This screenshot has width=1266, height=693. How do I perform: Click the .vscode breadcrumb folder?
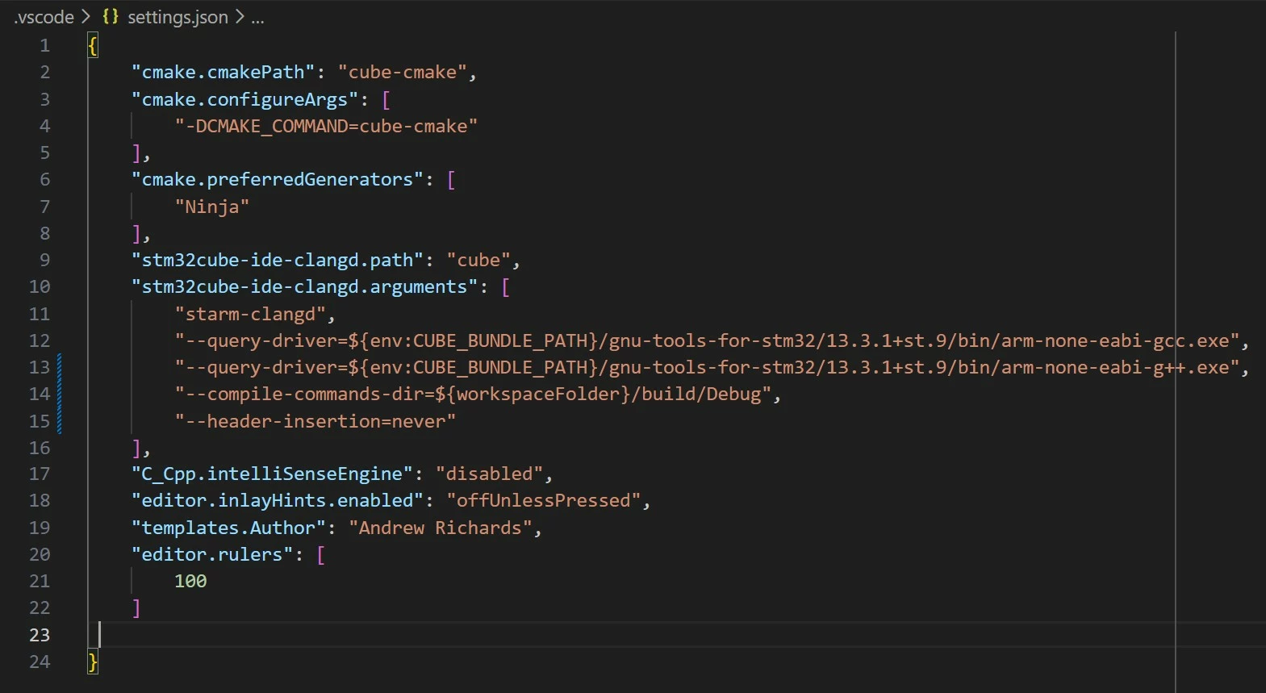pyautogui.click(x=44, y=17)
